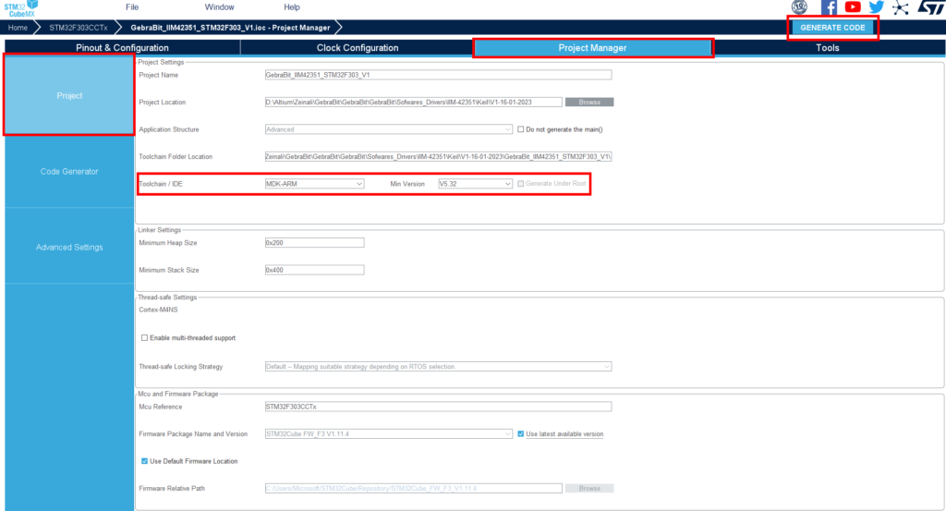The height and width of the screenshot is (511, 946).
Task: Select the Advanced Settings side tab
Action: point(69,248)
